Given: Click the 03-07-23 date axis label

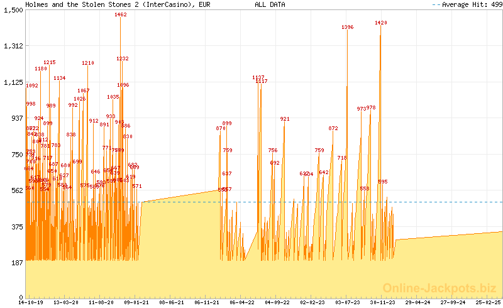Looking at the screenshot, I should tap(348, 302).
